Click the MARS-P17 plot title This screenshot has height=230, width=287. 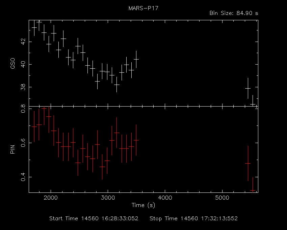click(143, 8)
